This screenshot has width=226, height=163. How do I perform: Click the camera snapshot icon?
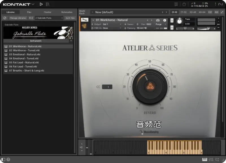pyautogui.click(x=158, y=20)
